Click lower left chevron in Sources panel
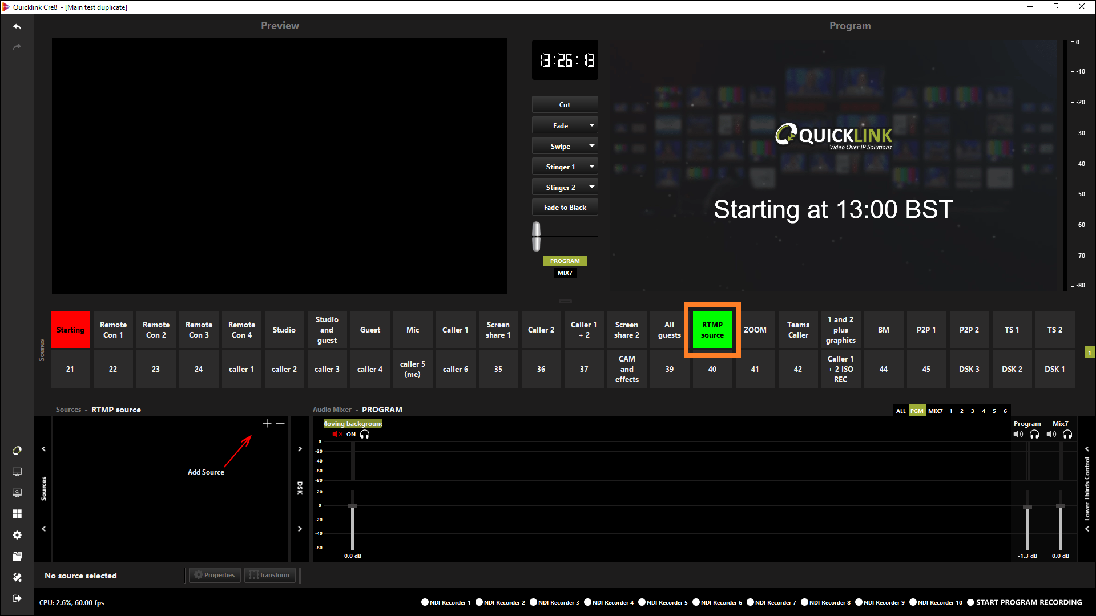The image size is (1096, 616). 43,529
